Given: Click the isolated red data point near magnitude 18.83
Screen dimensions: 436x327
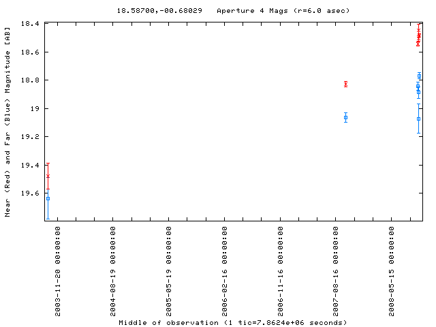Looking at the screenshot, I should pos(345,84).
